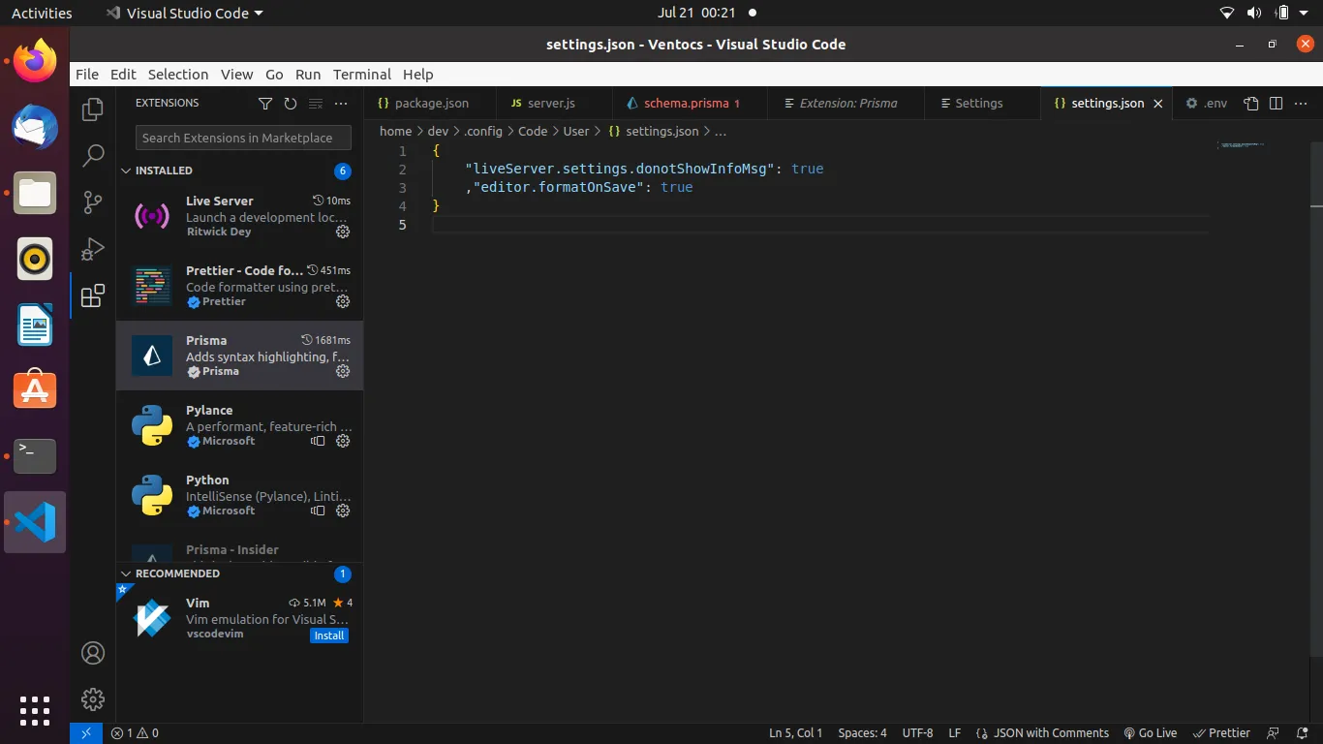Filter extensions with the funnel icon
This screenshot has height=744, width=1323.
tap(265, 104)
